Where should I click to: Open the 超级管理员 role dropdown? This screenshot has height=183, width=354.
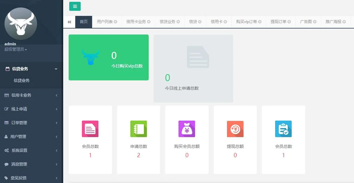(x=16, y=49)
